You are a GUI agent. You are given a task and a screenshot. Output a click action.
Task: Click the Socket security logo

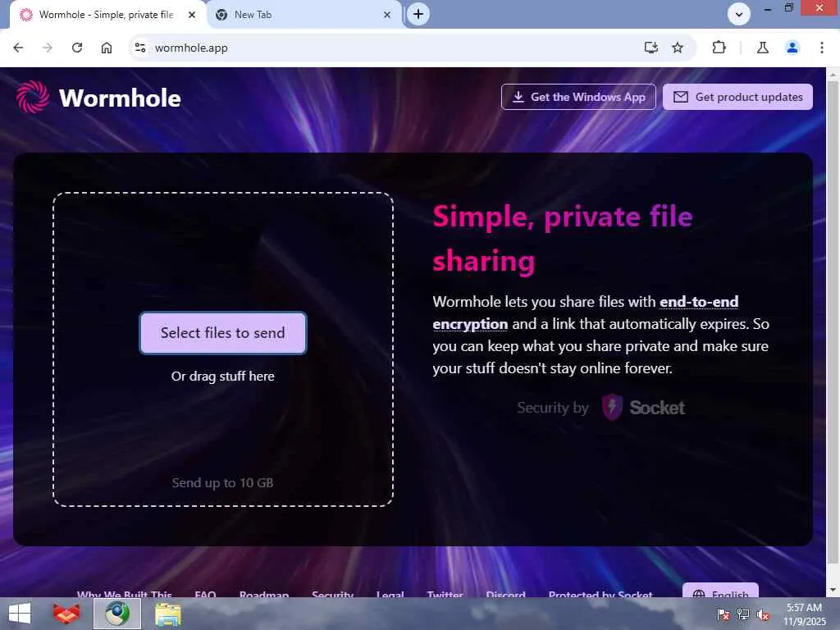[x=643, y=408]
